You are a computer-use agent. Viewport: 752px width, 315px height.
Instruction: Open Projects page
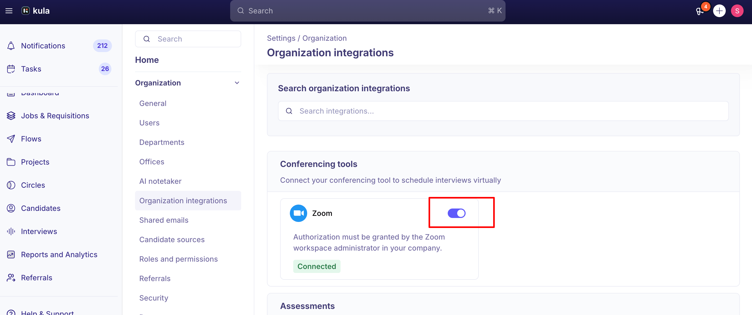(x=35, y=162)
